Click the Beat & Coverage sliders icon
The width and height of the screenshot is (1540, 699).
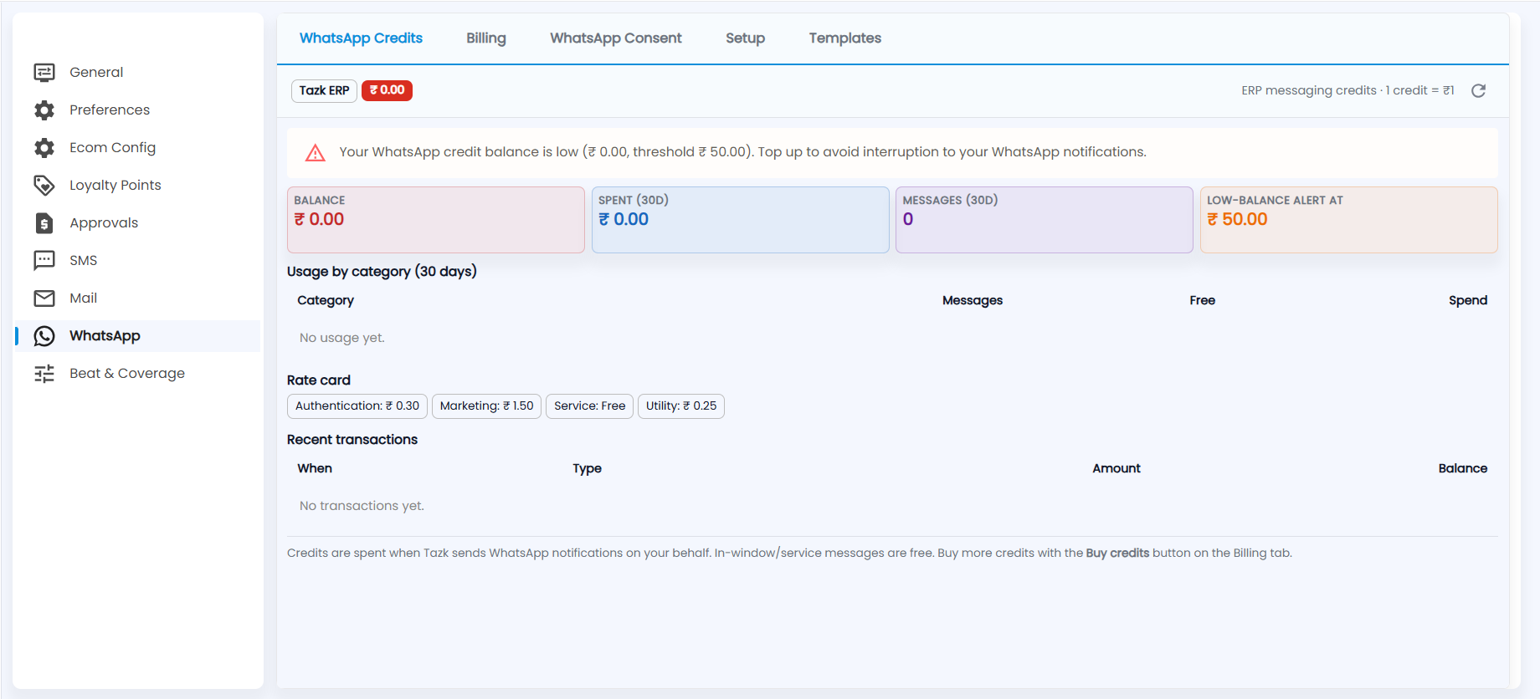[44, 374]
